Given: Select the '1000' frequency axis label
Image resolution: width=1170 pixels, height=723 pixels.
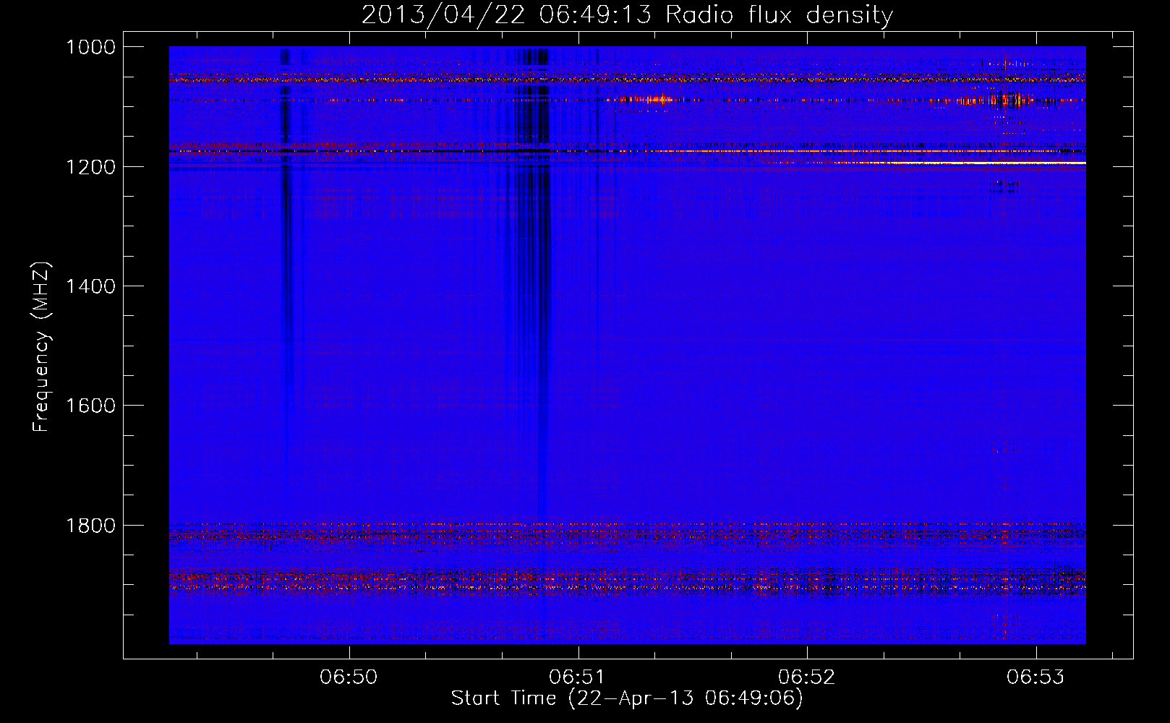Looking at the screenshot, I should click(90, 47).
